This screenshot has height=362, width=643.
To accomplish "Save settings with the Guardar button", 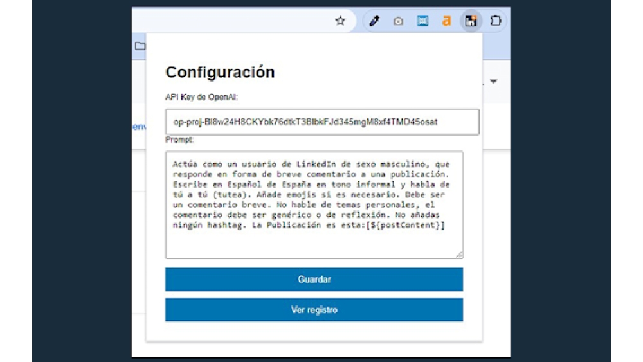I will [314, 279].
